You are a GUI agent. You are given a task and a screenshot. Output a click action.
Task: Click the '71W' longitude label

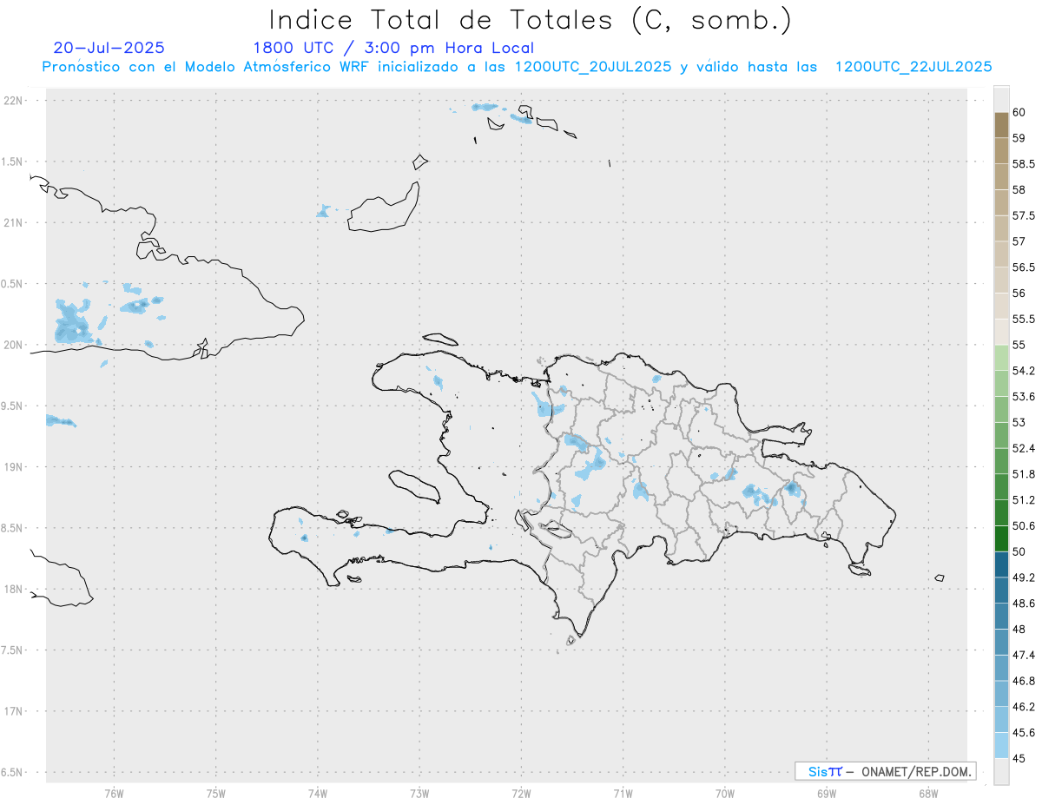click(x=623, y=794)
